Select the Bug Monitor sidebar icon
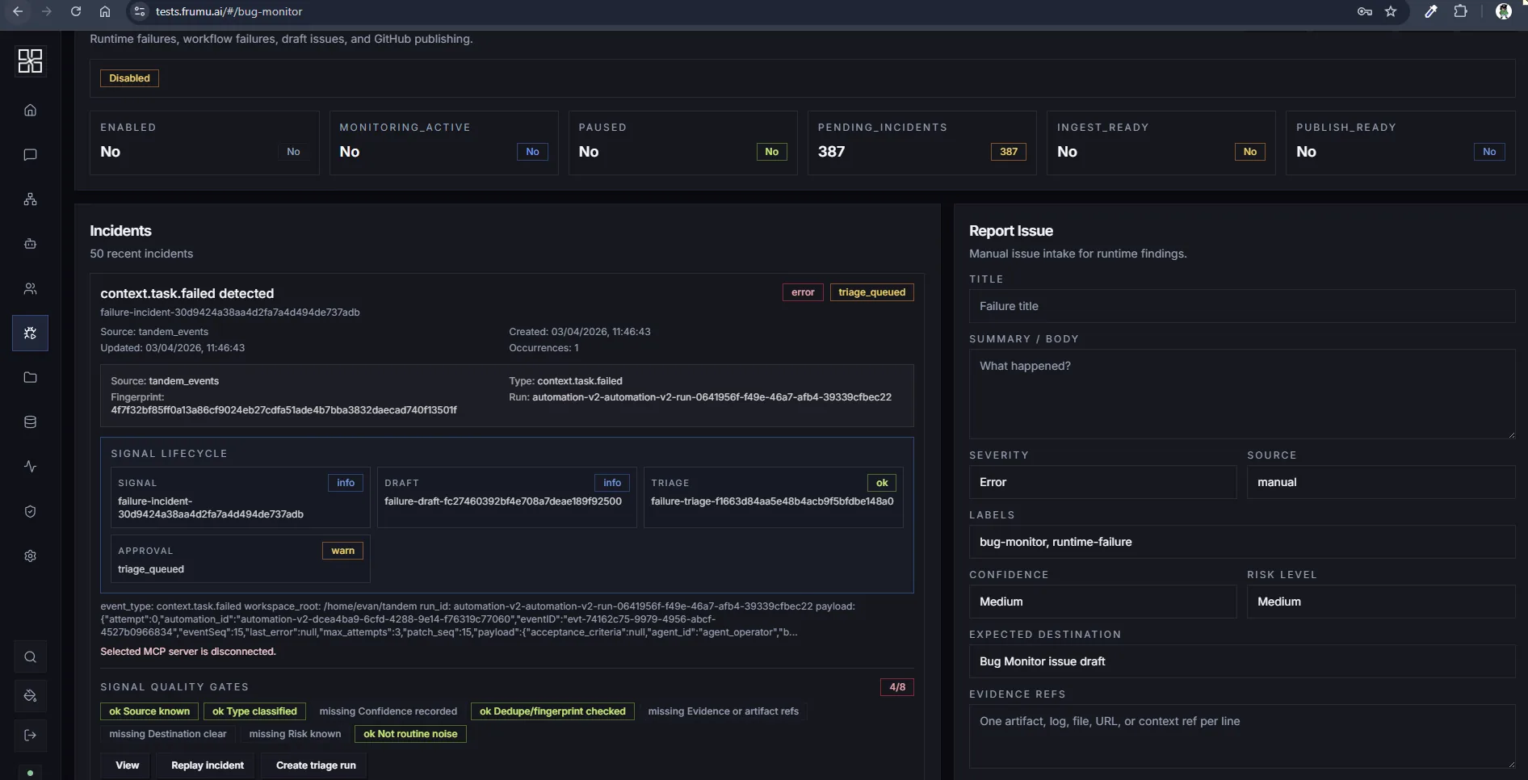The width and height of the screenshot is (1528, 780). coord(30,333)
